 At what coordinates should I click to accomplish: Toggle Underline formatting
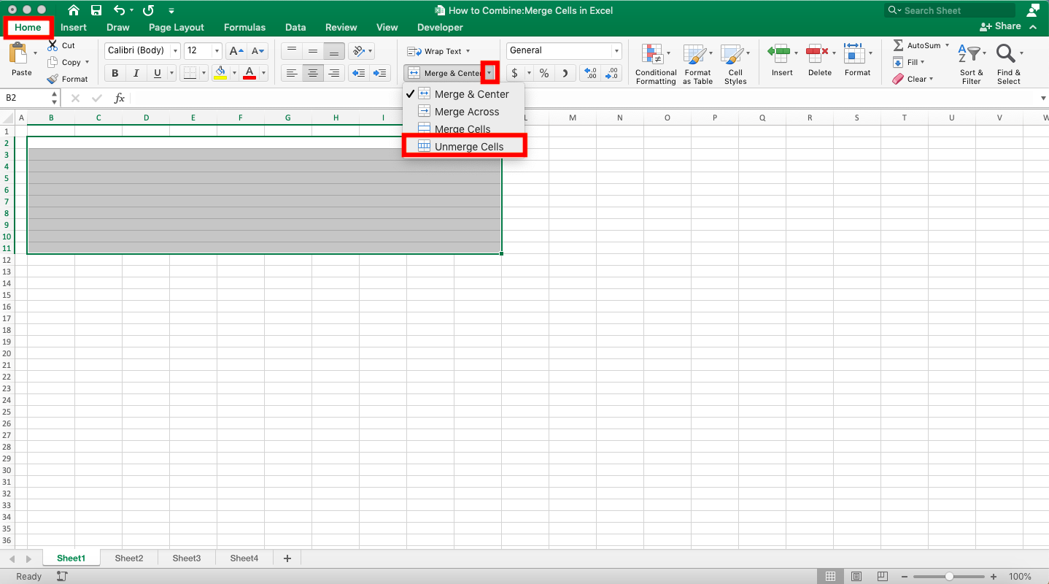pos(158,73)
